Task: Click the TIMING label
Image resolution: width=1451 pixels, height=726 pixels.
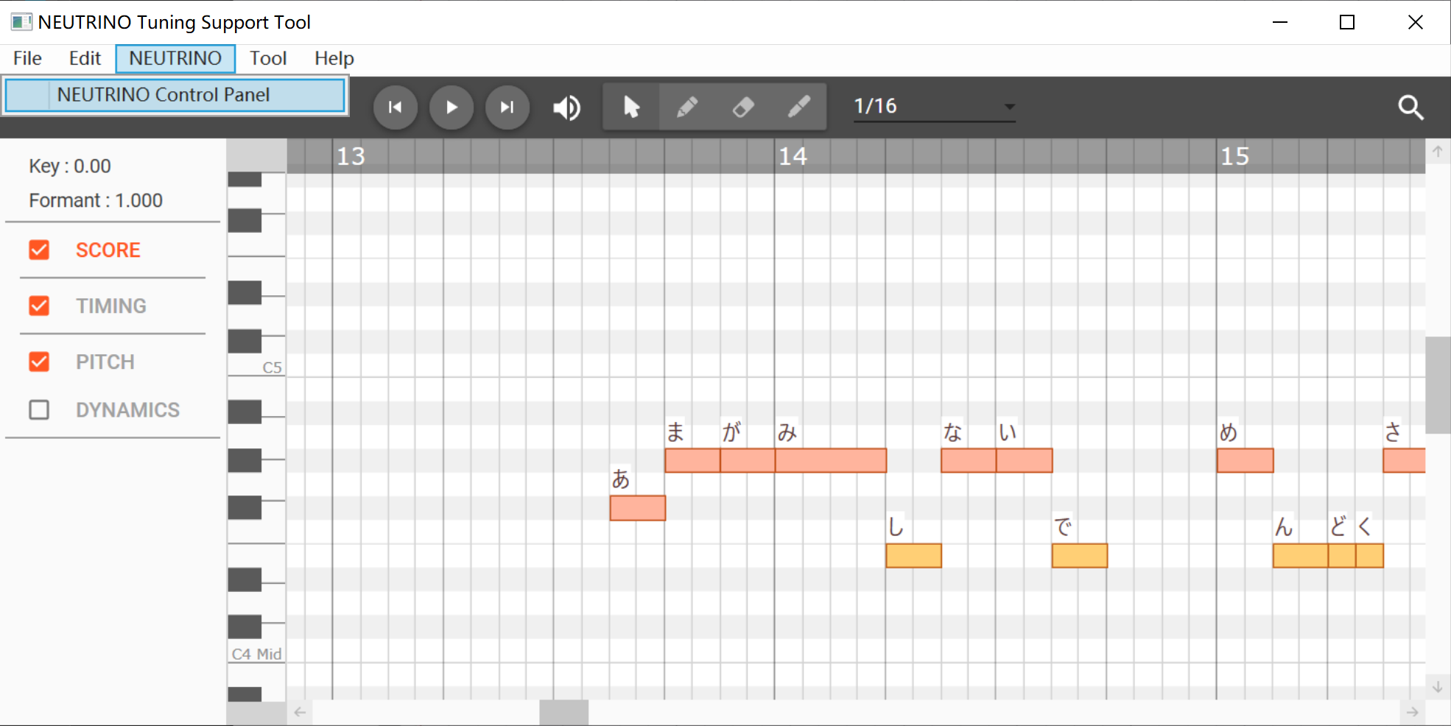Action: (111, 306)
